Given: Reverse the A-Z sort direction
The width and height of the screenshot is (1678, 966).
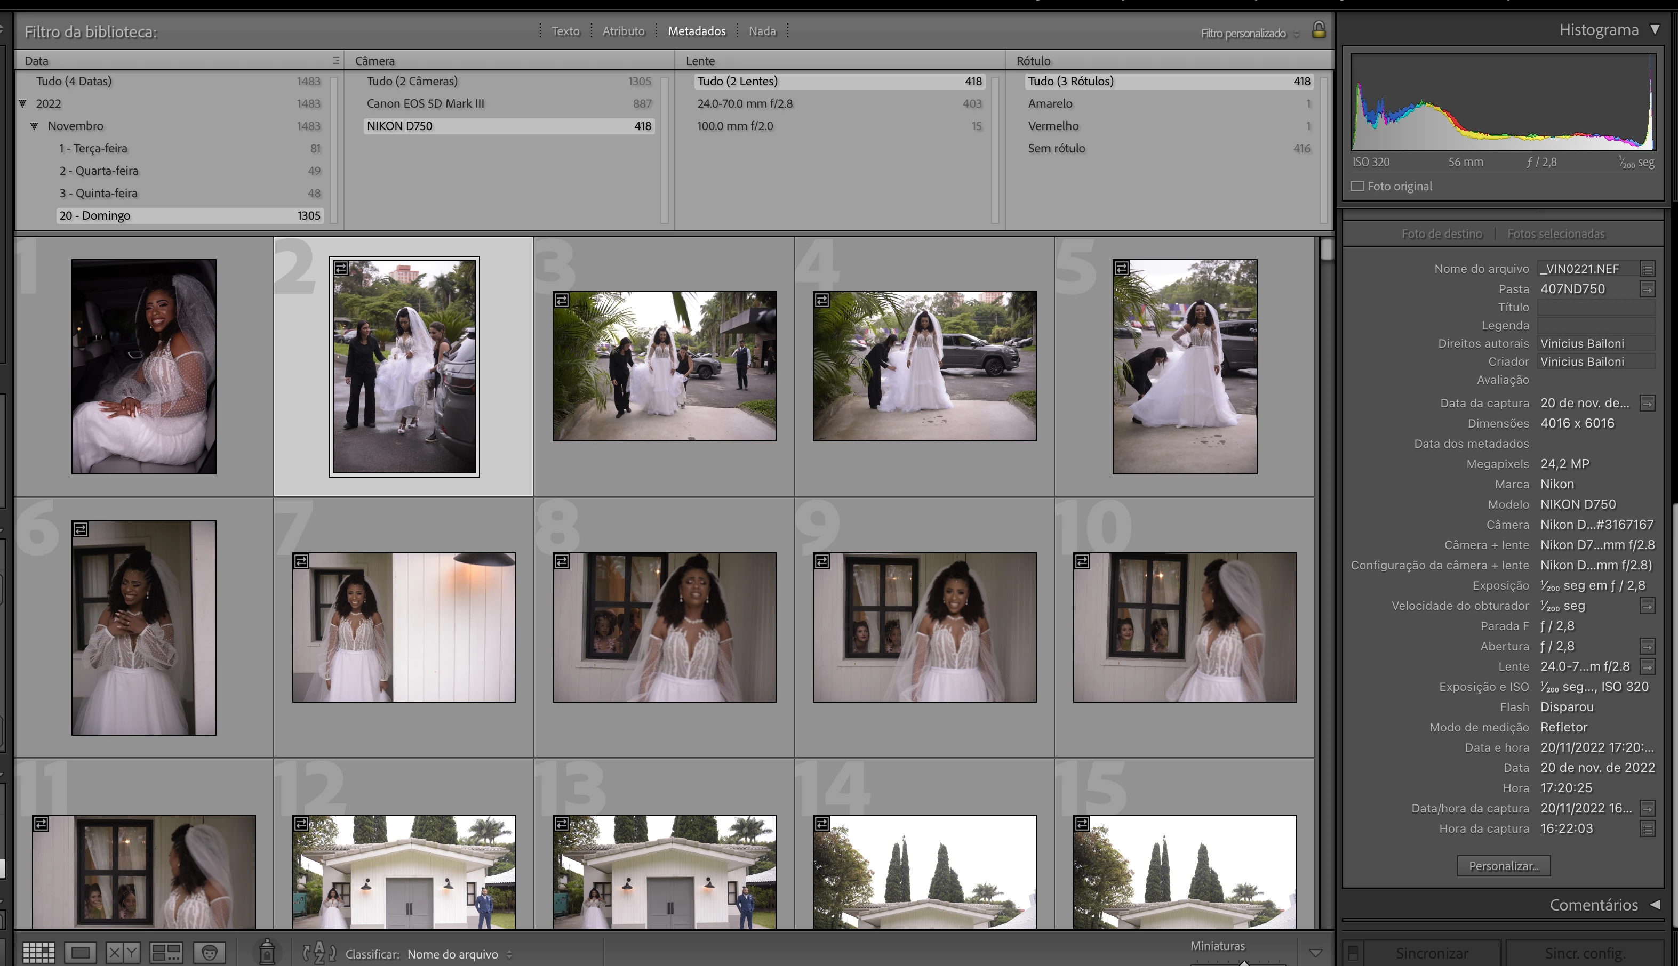Looking at the screenshot, I should [319, 953].
